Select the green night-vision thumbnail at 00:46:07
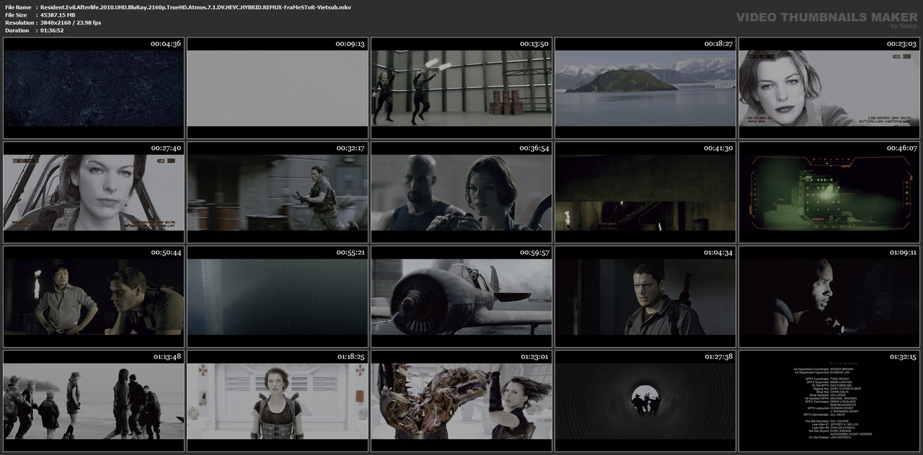923x455 pixels. [x=829, y=192]
